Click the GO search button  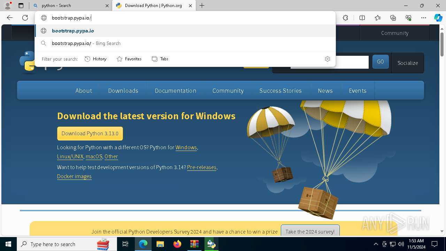[380, 62]
